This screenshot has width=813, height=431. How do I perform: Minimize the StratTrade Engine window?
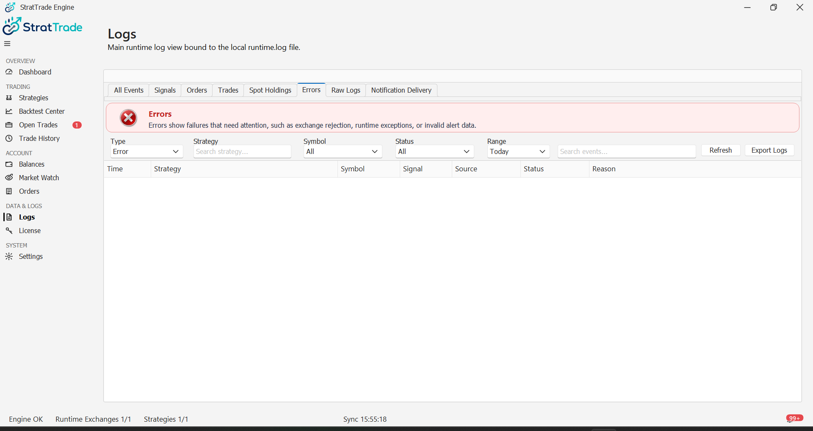coord(747,7)
